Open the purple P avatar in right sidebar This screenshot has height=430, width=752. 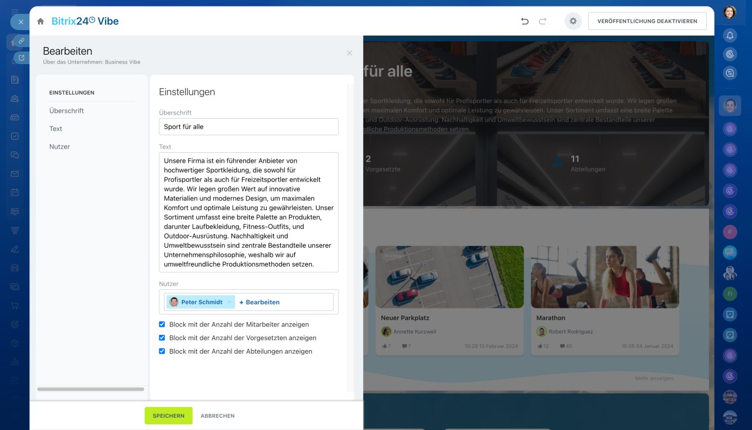[x=730, y=231]
